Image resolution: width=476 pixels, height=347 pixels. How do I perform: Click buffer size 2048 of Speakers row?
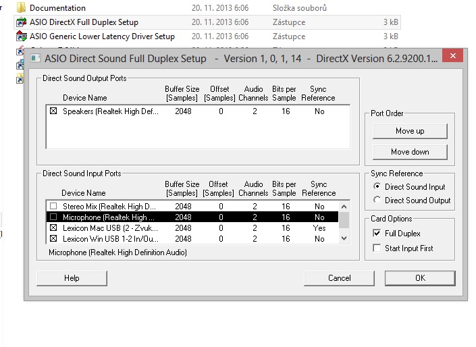coord(183,111)
